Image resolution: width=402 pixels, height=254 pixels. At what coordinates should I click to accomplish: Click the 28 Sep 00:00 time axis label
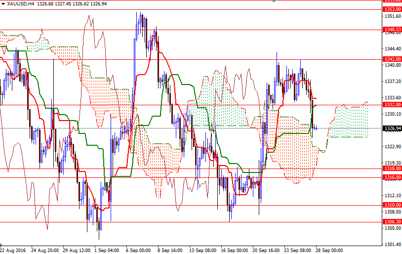pyautogui.click(x=328, y=251)
